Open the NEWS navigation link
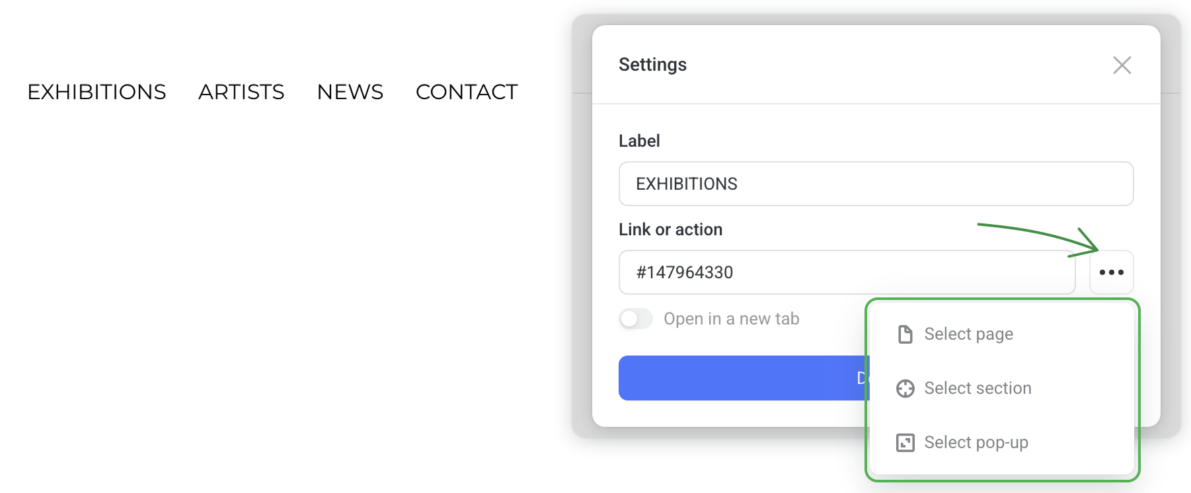The image size is (1191, 493). coord(350,92)
